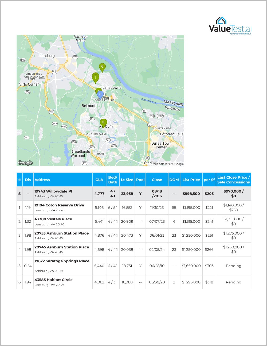Click the Broadlands map label
The height and width of the screenshot is (346, 267).
pos(81,151)
